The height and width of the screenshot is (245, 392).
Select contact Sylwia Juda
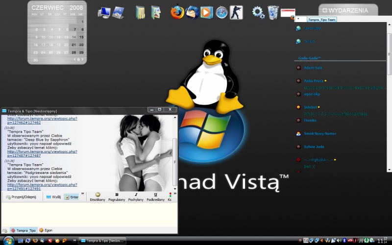[x=314, y=147]
